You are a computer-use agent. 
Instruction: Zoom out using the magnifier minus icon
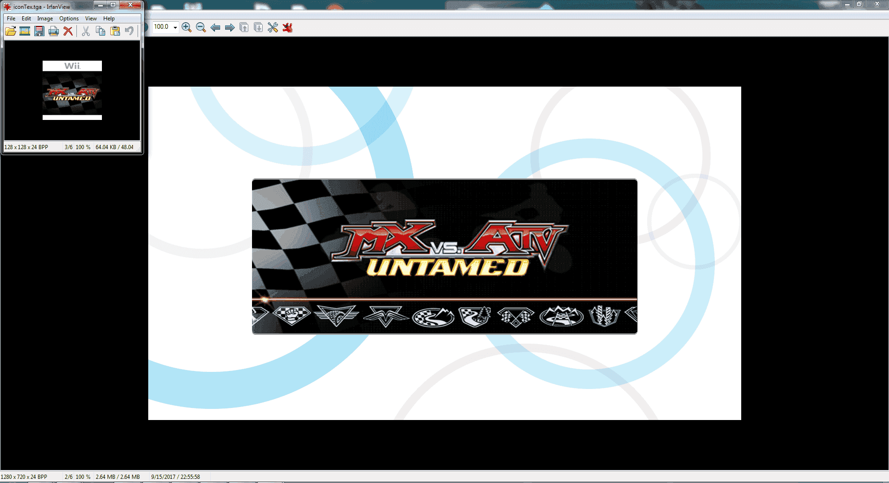201,27
